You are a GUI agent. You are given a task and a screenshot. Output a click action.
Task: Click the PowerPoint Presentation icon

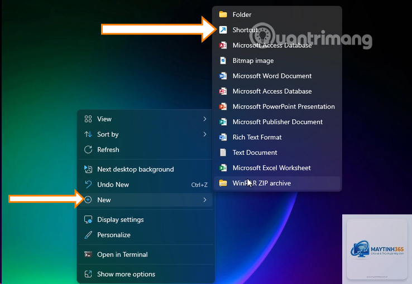tap(223, 106)
